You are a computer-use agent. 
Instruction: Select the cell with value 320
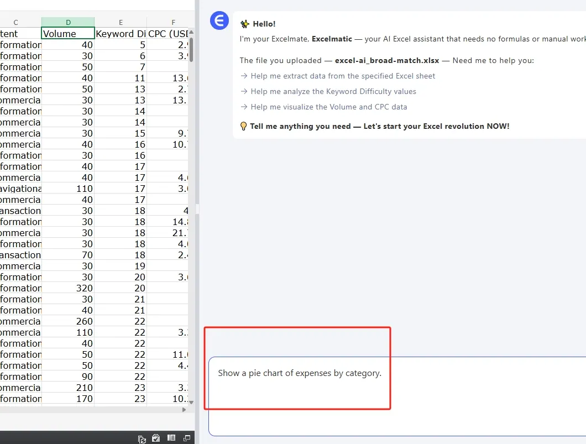68,288
